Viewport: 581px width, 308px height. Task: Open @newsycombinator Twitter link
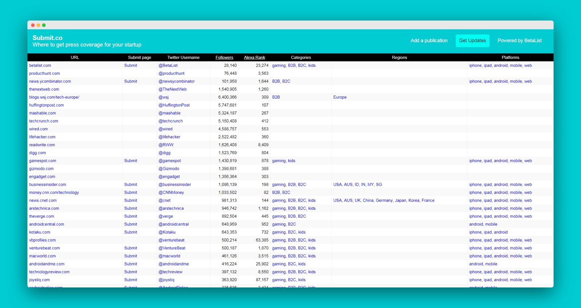pos(176,82)
